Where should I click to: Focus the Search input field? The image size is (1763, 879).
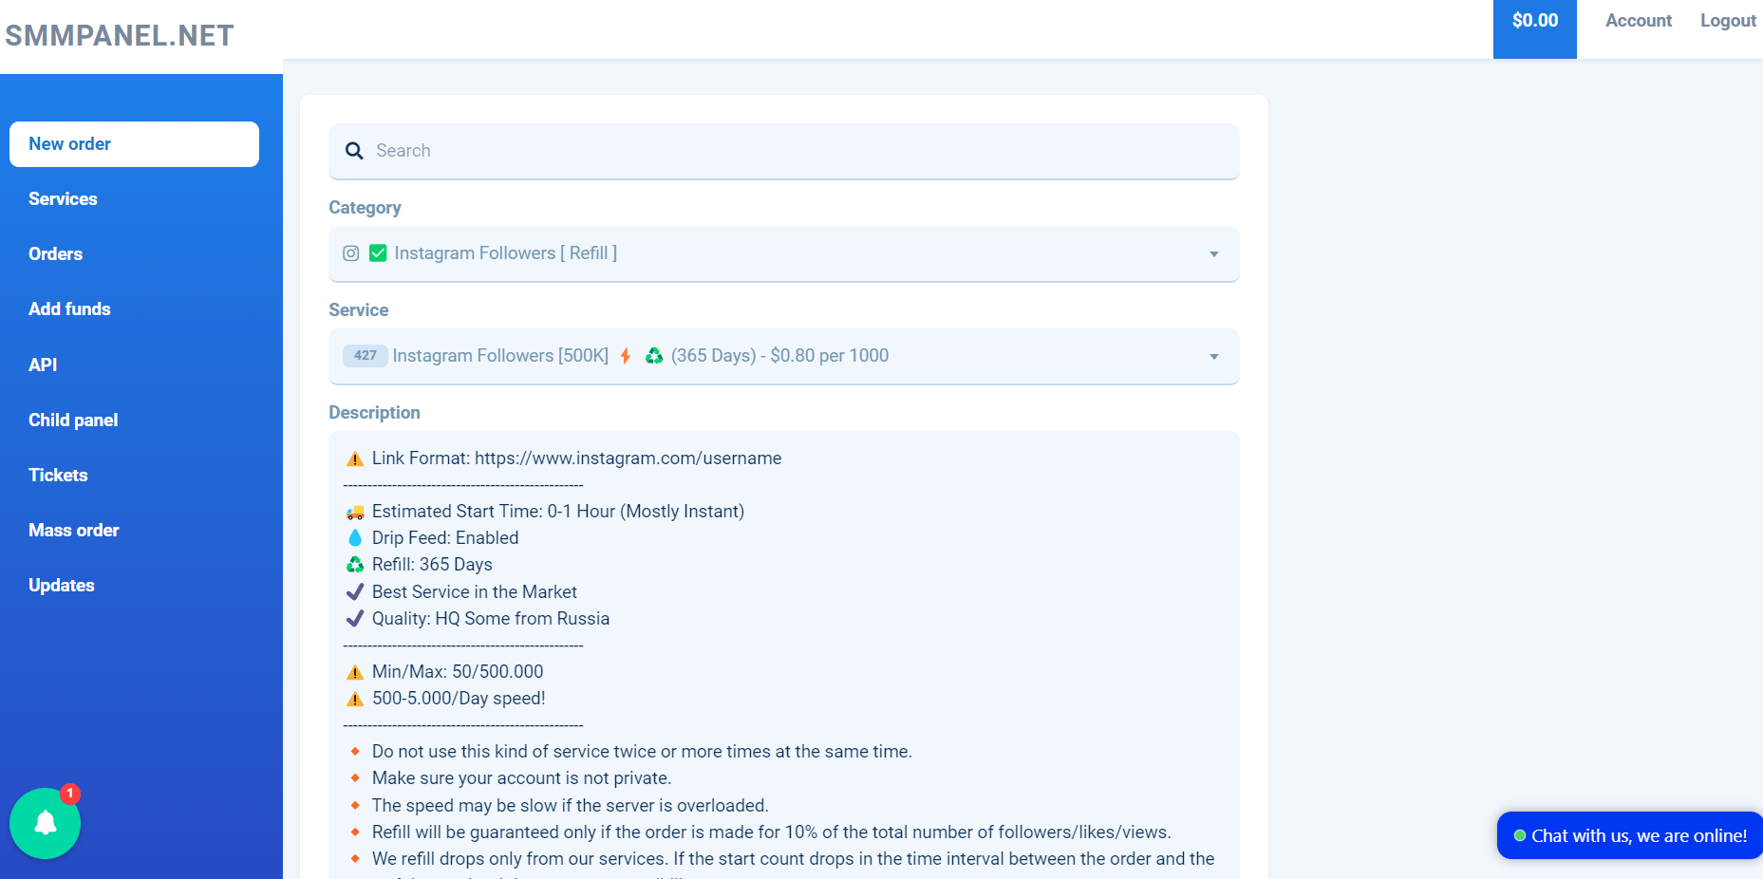tap(797, 151)
